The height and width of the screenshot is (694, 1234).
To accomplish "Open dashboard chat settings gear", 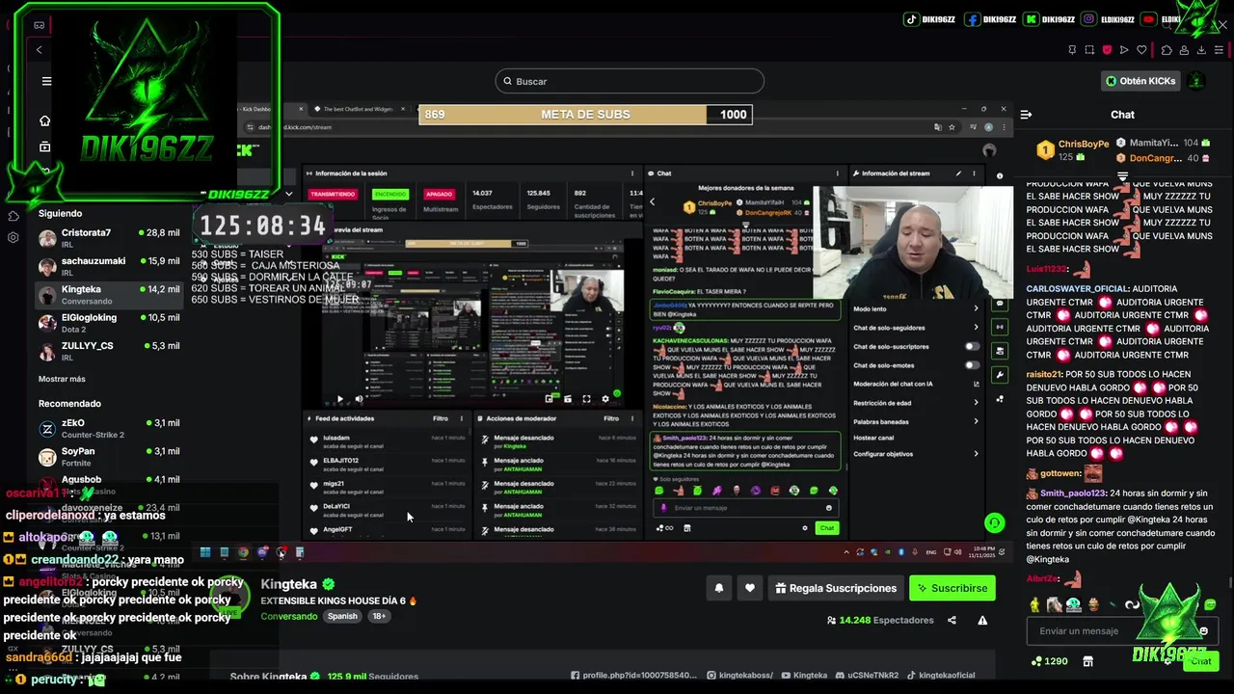I will point(805,528).
